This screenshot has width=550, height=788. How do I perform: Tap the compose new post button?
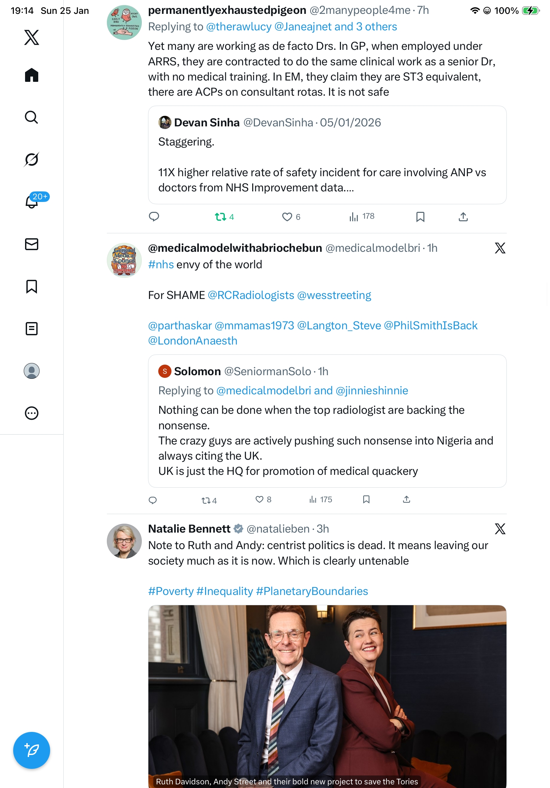[x=32, y=750]
